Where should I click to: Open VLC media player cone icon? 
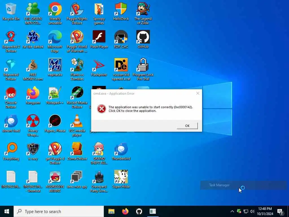point(77,125)
